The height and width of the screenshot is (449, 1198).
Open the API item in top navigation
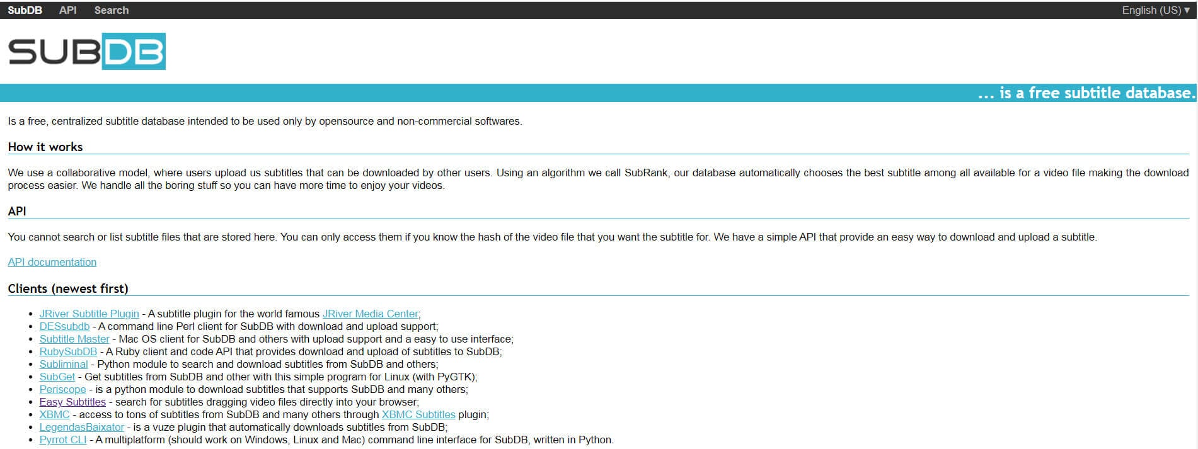(x=67, y=10)
